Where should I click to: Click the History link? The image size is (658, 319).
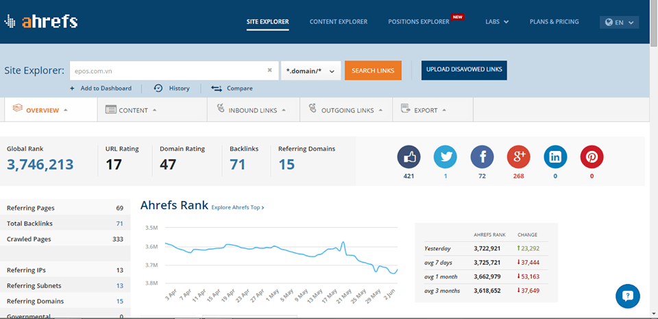(179, 88)
